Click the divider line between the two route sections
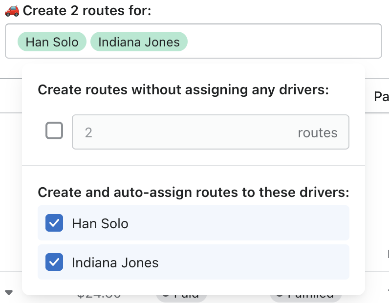The height and width of the screenshot is (303, 389). click(x=193, y=166)
